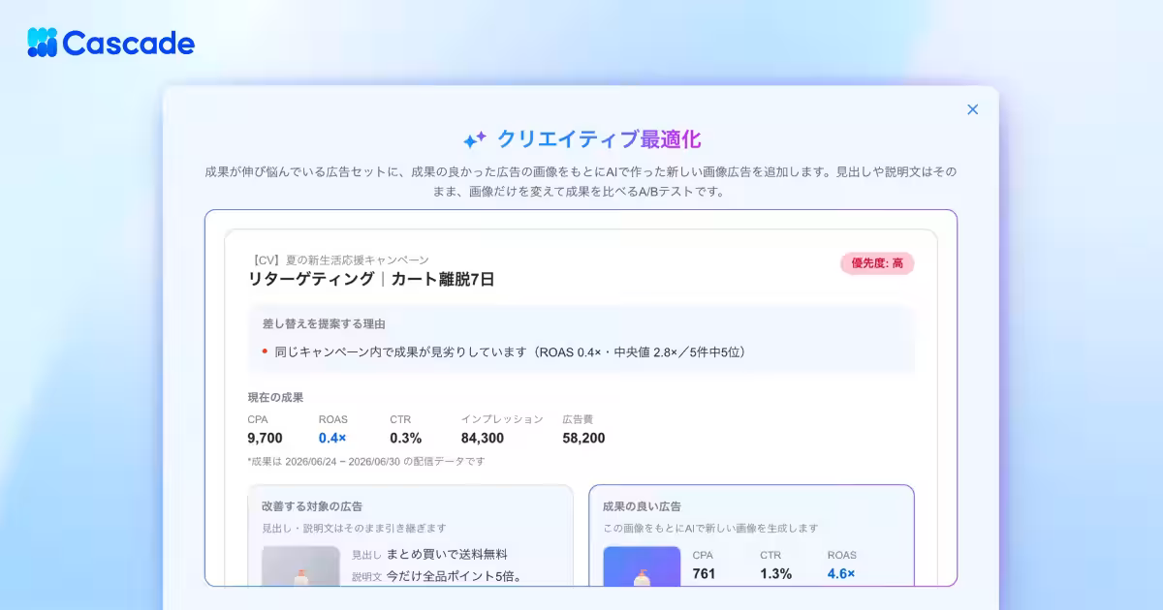This screenshot has width=1163, height=610.
Task: Click the この画像をもとにAIで新しい画像を生成します note
Action: pyautogui.click(x=710, y=528)
